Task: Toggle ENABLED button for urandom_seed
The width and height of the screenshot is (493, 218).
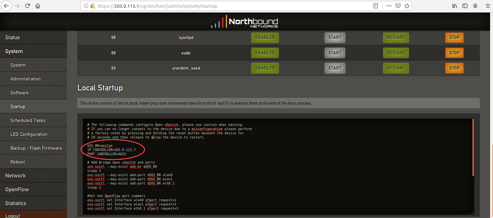Action: tap(265, 68)
